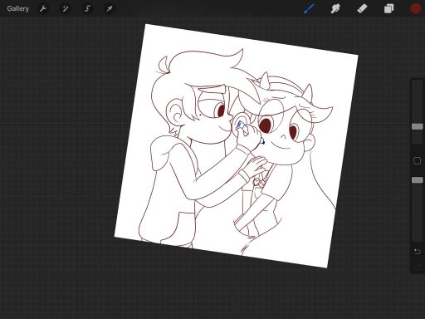Tap the boy's filled red eye
Viewport: 425px width, 319px height.
click(221, 110)
